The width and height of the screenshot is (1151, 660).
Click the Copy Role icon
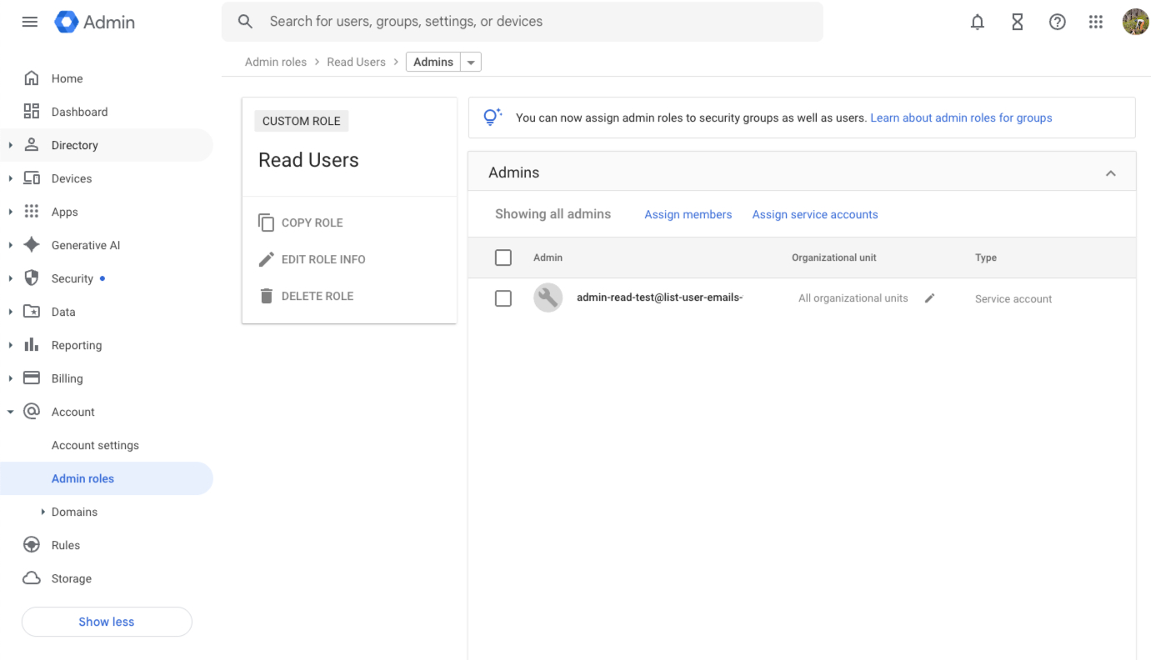(266, 222)
